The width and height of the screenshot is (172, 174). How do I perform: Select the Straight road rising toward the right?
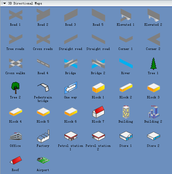pos(71,39)
